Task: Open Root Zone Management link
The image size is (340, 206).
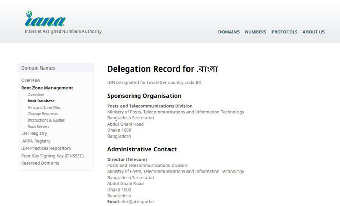Action: point(47,88)
